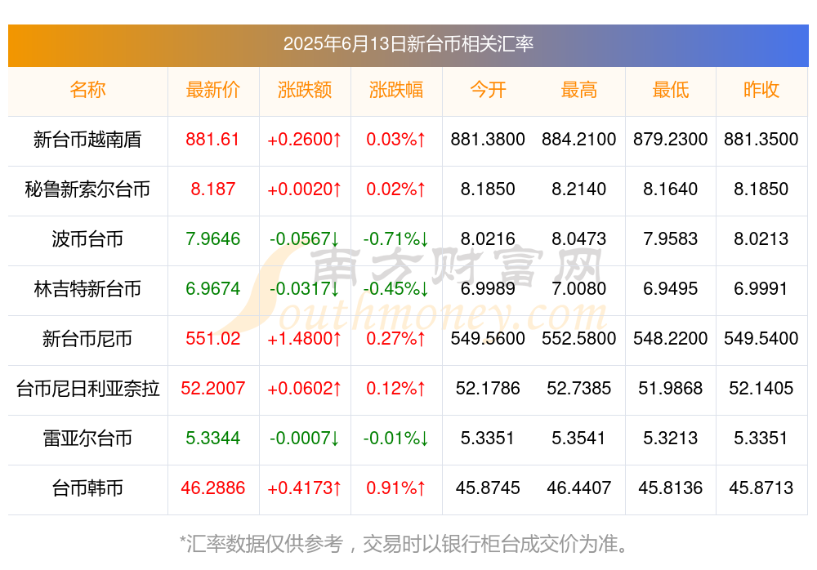817x570 pixels.
Task: Click the previous close 881.3500
Action: click(761, 139)
